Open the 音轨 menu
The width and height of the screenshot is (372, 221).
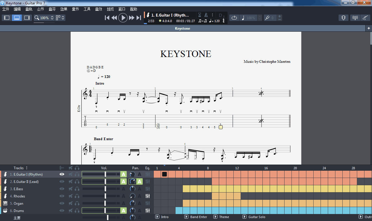[x=29, y=9]
